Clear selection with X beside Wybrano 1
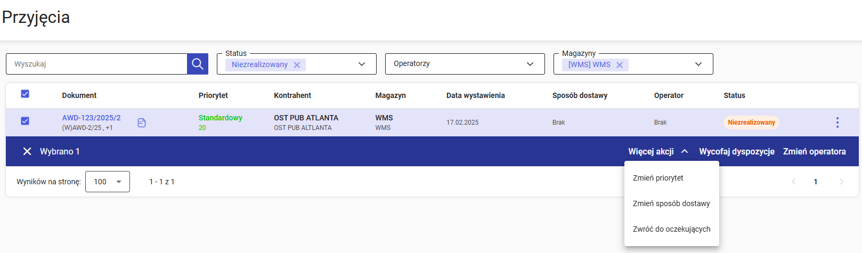Viewport: 862px width, 253px height. tap(27, 152)
